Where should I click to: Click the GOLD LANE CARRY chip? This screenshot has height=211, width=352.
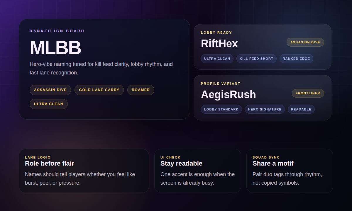coord(99,90)
